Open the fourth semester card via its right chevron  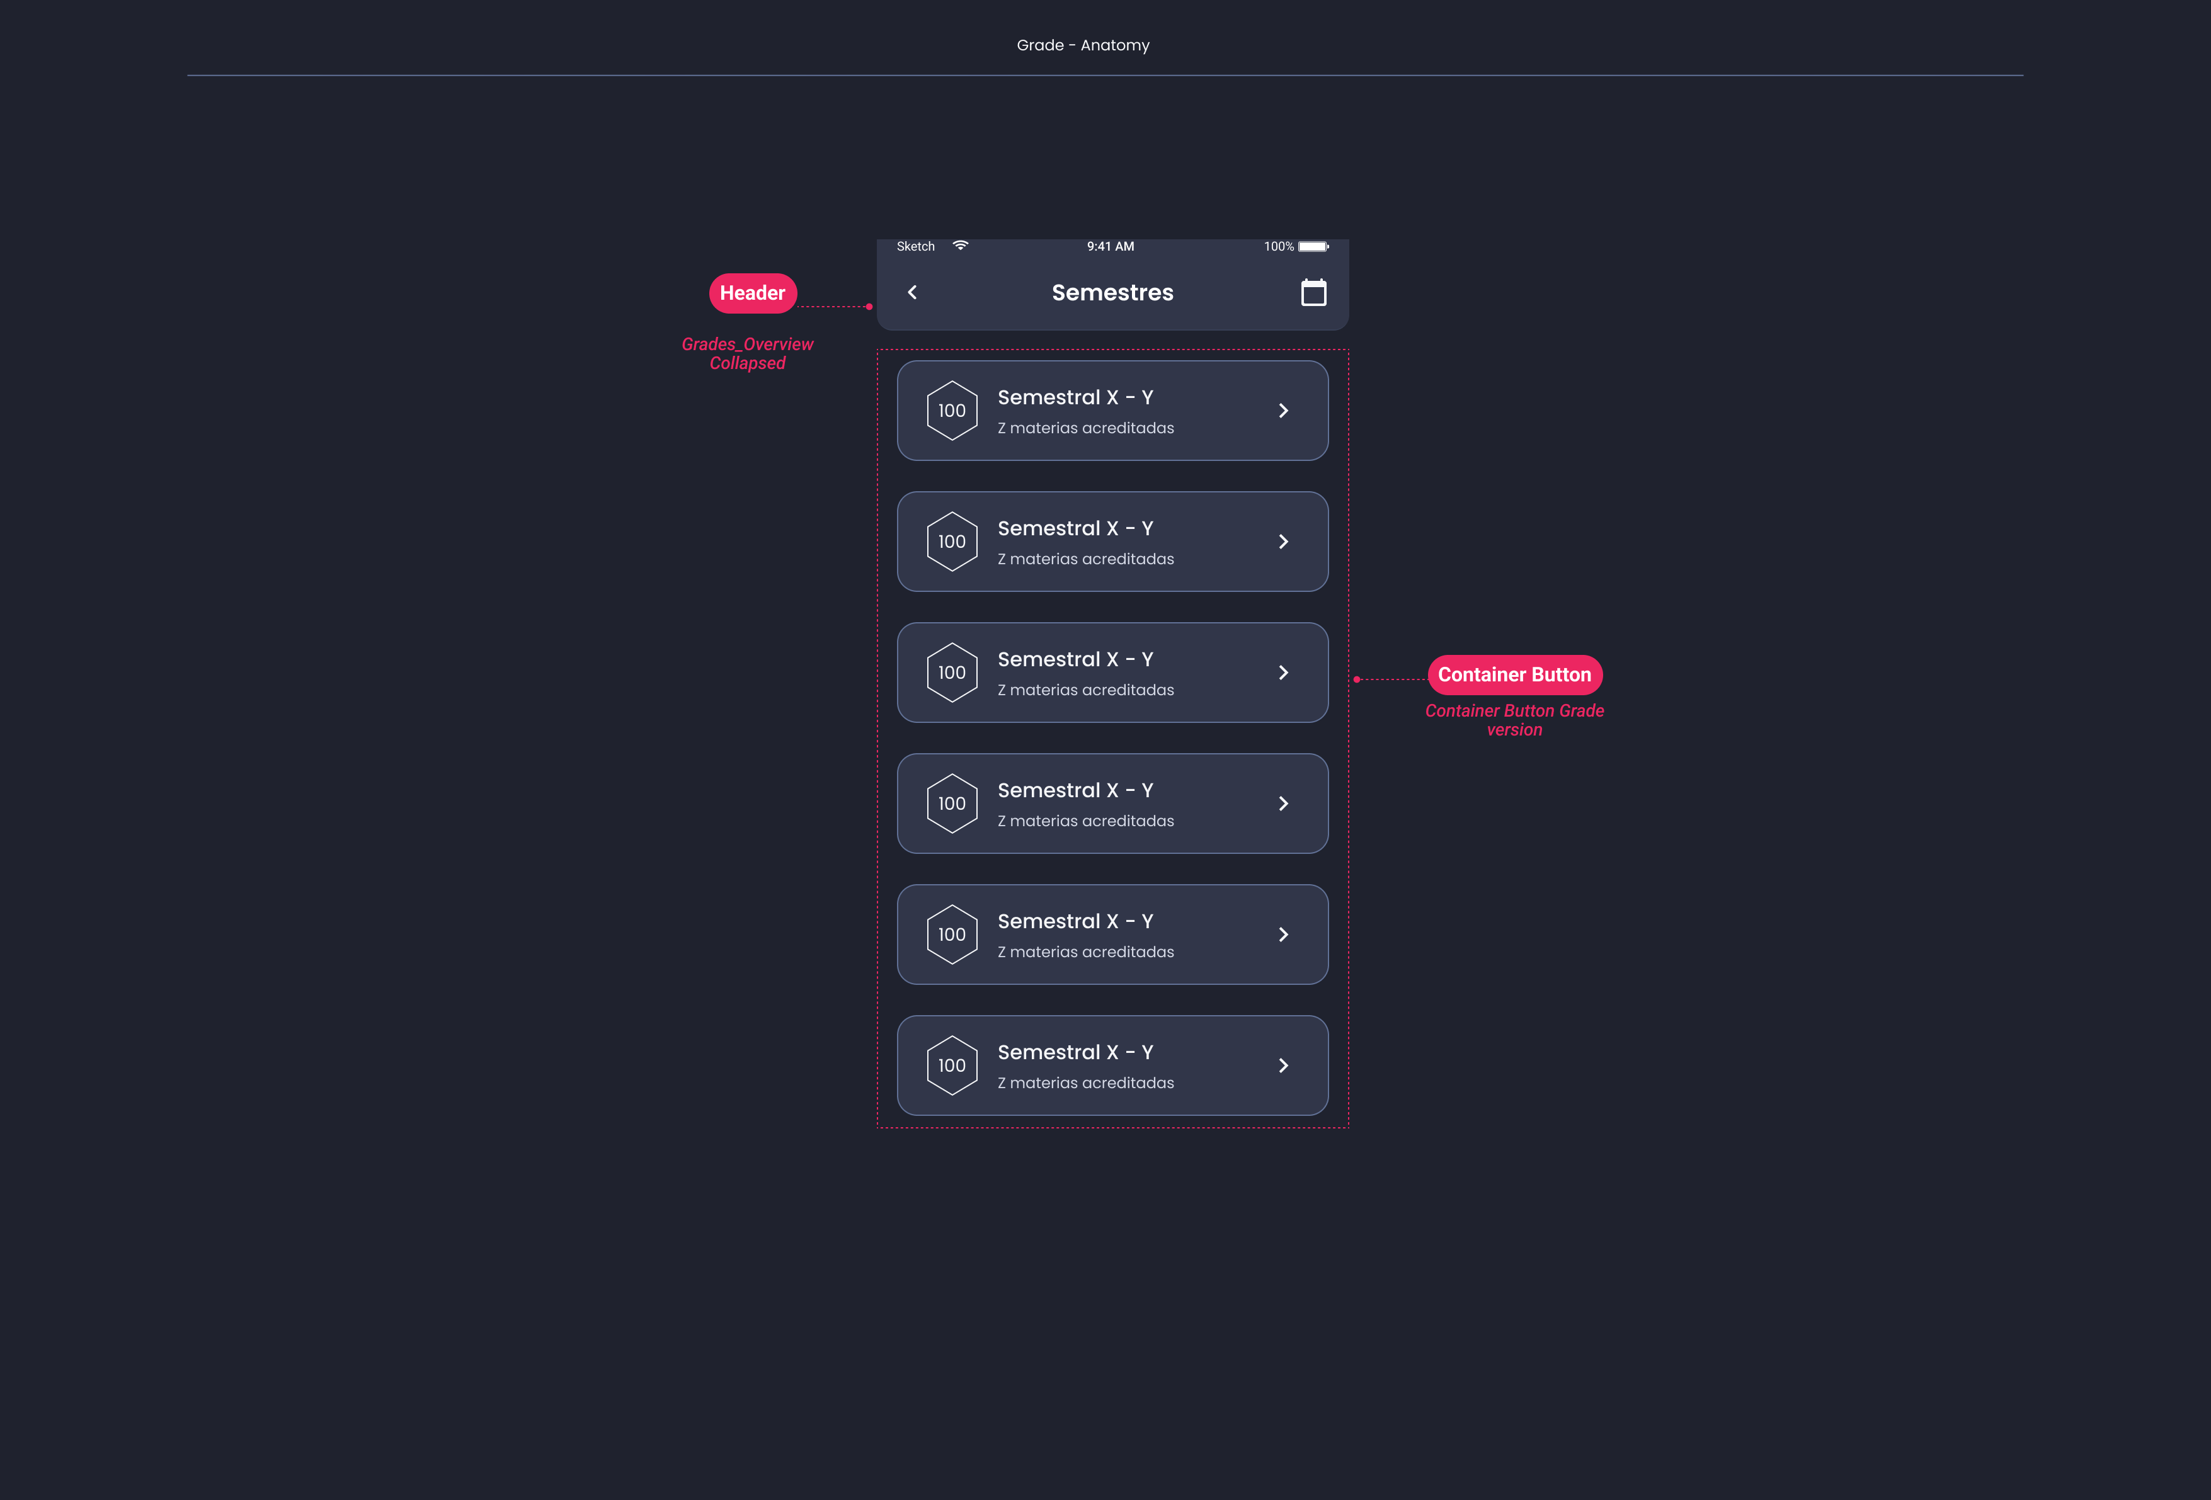tap(1283, 804)
